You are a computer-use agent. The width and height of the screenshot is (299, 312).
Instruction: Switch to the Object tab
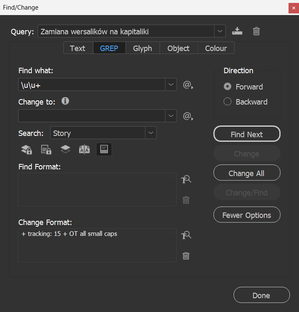click(178, 48)
